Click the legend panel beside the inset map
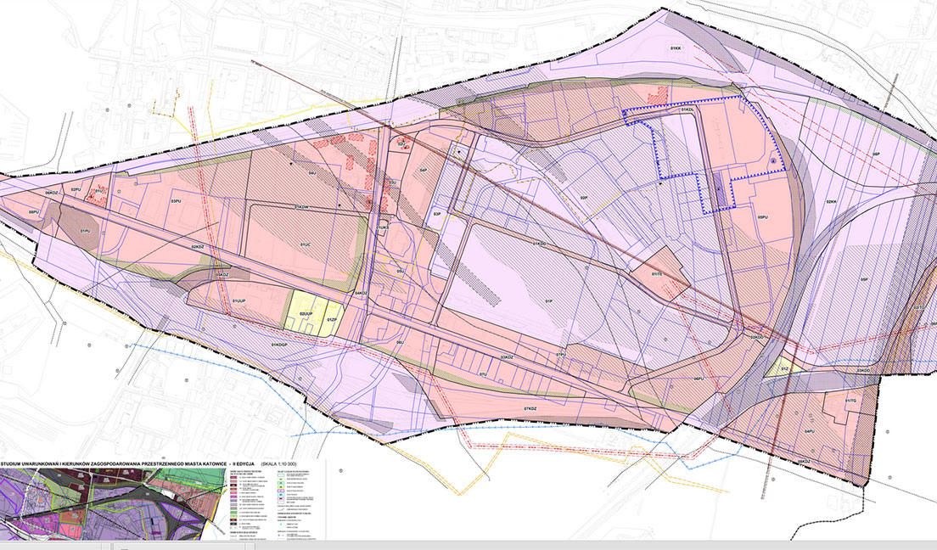This screenshot has width=937, height=550. point(276,502)
